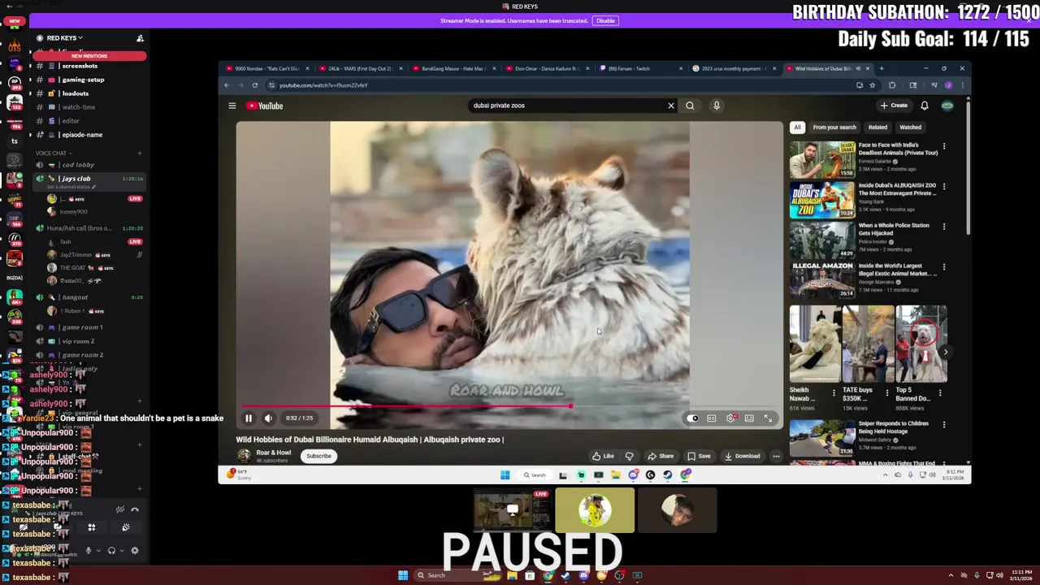Jump to NEW MENTIONS in Discord
Screen dimensions: 1040x585
[89, 56]
